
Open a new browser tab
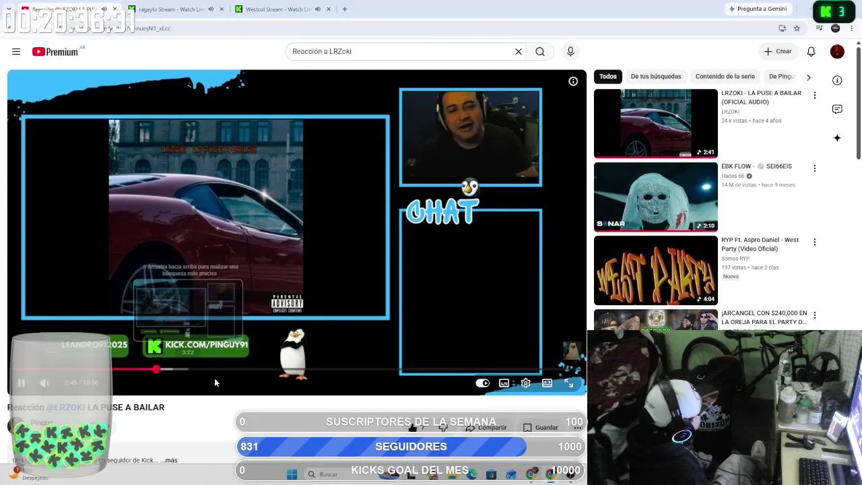345,9
